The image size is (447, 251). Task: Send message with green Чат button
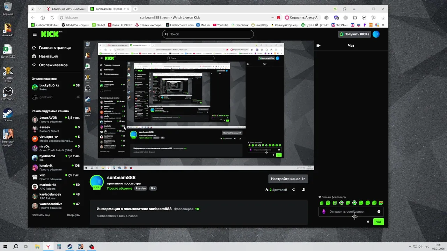[x=378, y=221]
